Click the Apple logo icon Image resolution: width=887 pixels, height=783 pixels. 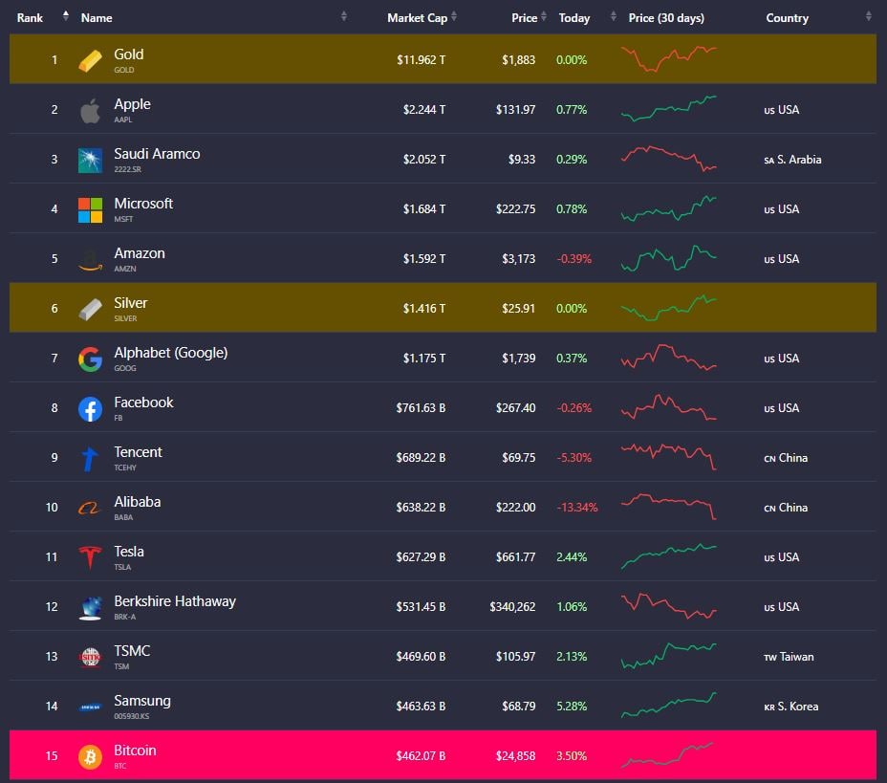[90, 110]
